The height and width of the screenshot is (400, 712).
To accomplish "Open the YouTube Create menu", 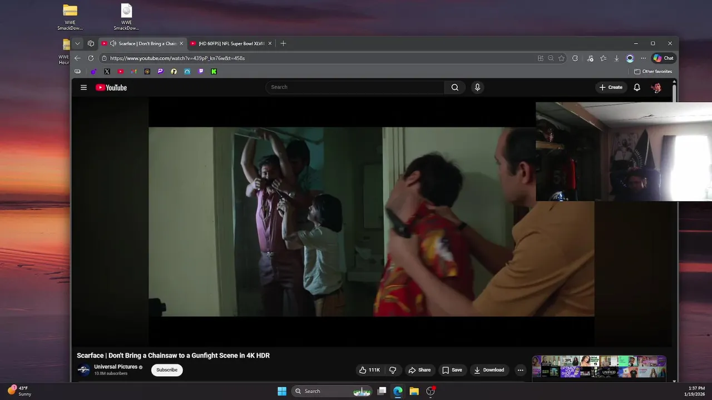I will click(x=611, y=87).
